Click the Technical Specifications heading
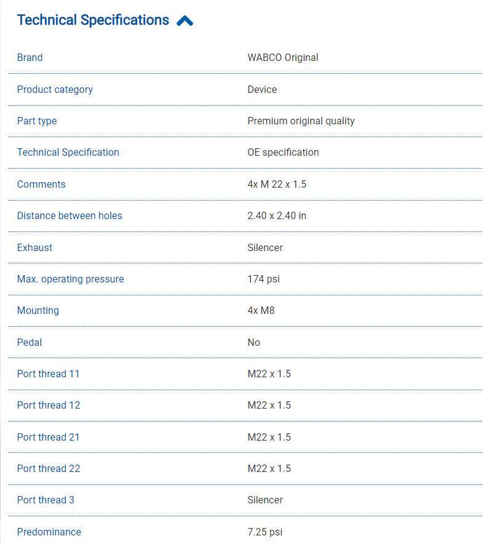 93,20
